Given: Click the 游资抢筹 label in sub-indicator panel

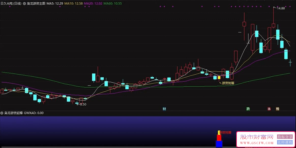Looking at the screenshot, I should [x=226, y=133].
